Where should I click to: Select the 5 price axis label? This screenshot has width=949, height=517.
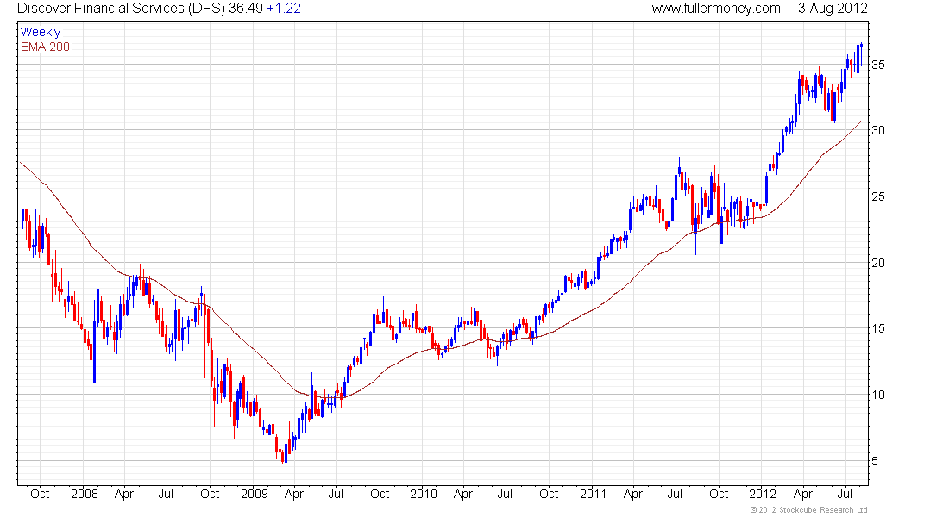pos(873,462)
